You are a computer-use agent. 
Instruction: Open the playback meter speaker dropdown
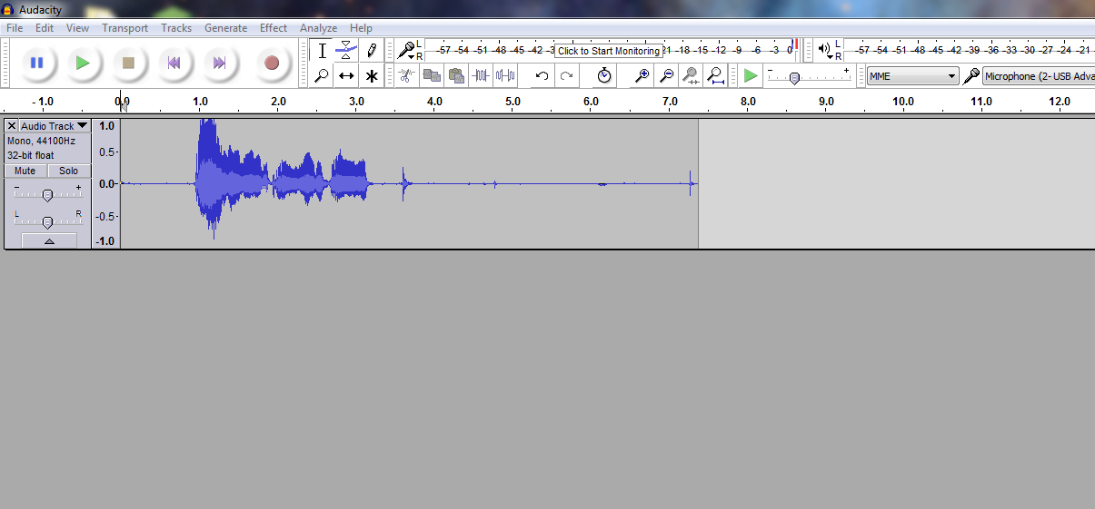click(826, 51)
